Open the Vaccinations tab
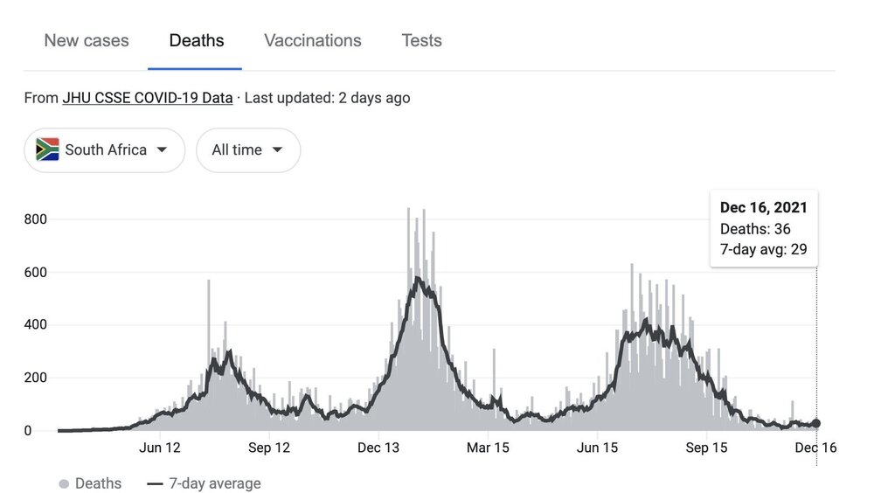 (x=313, y=41)
